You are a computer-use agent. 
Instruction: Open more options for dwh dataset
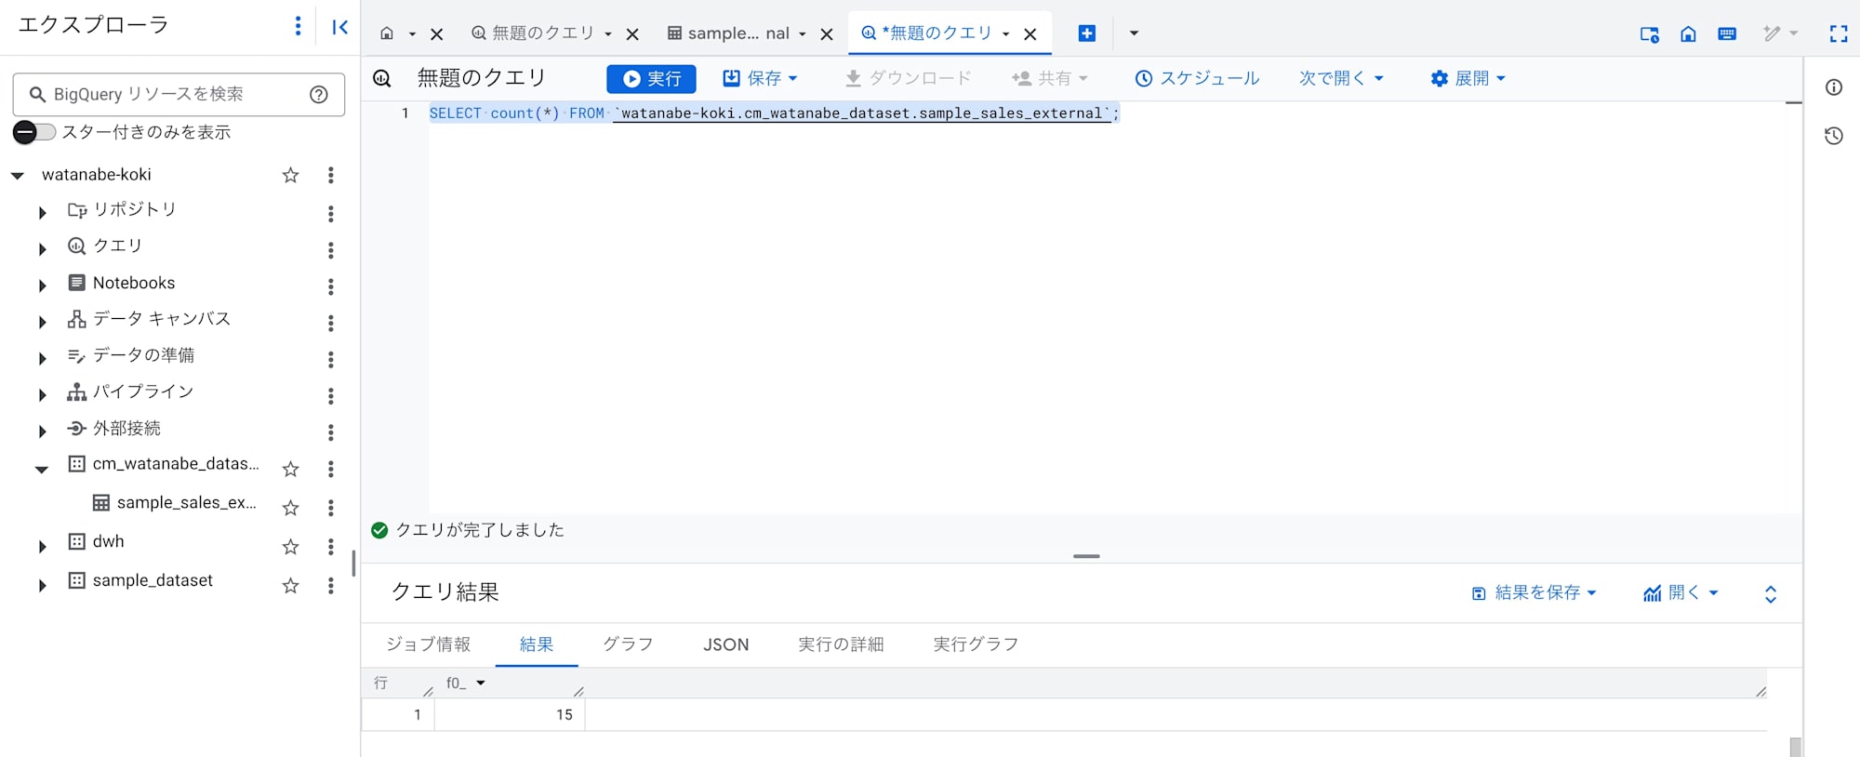click(330, 547)
